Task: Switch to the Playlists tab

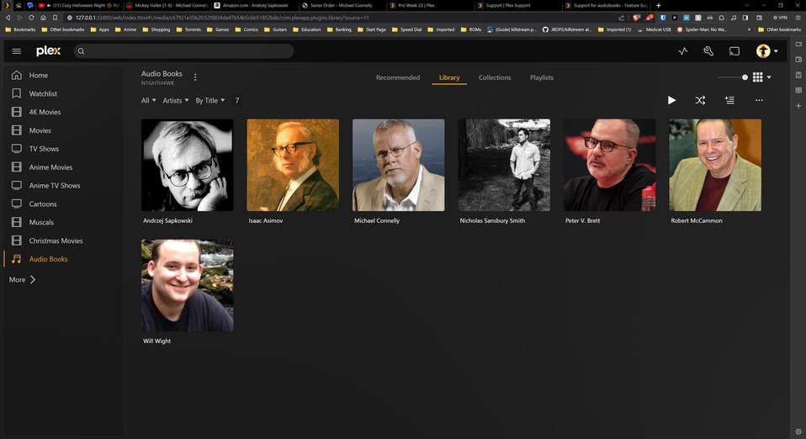Action: coord(542,77)
